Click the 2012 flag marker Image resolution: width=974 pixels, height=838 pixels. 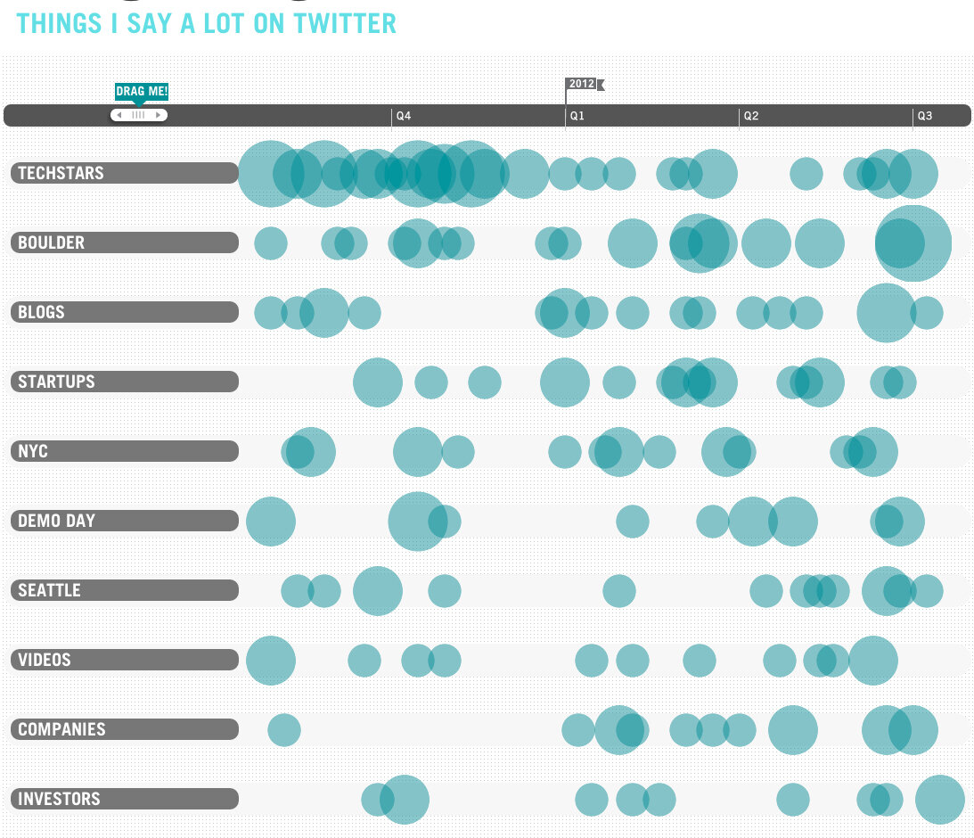coord(584,84)
